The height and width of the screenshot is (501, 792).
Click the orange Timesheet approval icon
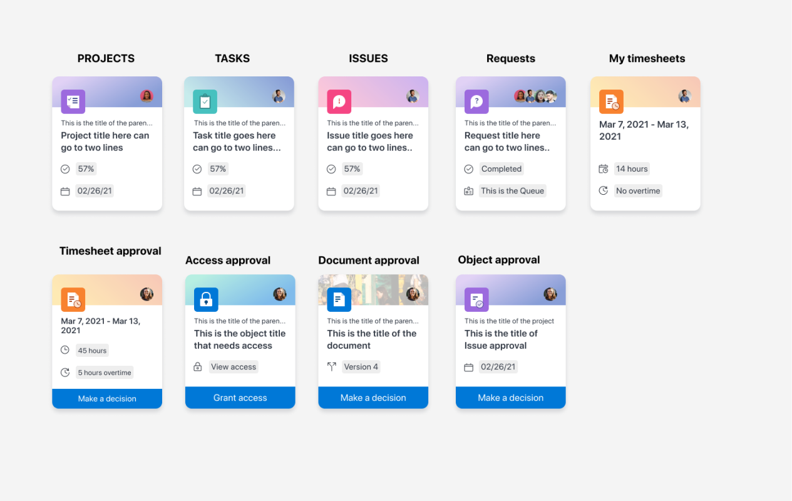pyautogui.click(x=73, y=299)
